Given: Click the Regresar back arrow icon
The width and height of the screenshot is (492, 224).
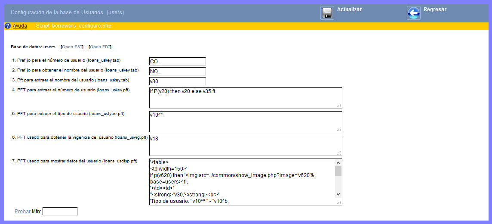Looking at the screenshot, I should click(413, 13).
